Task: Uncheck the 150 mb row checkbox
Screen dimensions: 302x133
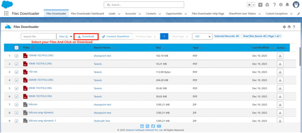Action: coord(17,72)
